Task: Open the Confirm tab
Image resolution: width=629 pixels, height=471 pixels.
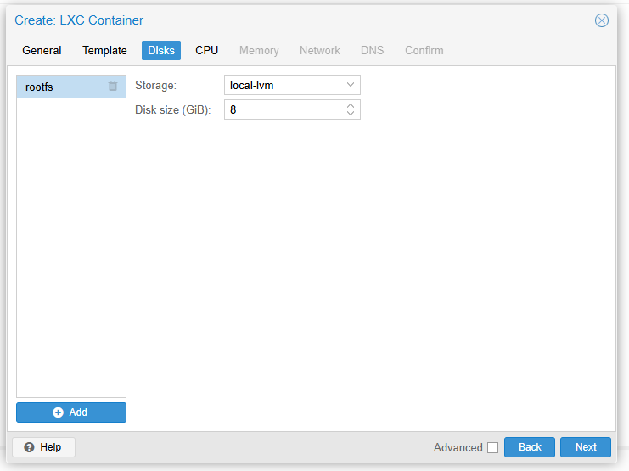Action: click(x=424, y=51)
